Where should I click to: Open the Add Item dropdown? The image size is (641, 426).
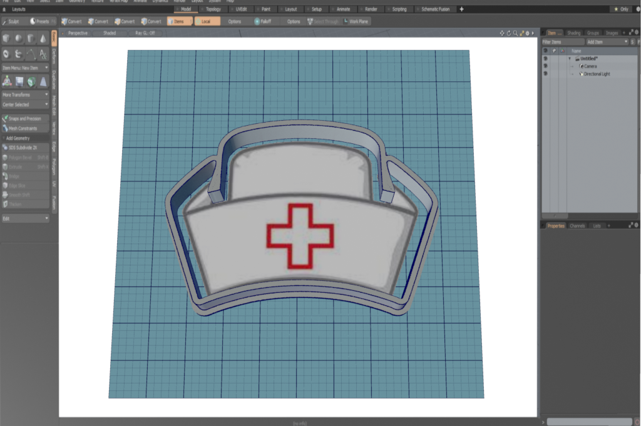(607, 41)
